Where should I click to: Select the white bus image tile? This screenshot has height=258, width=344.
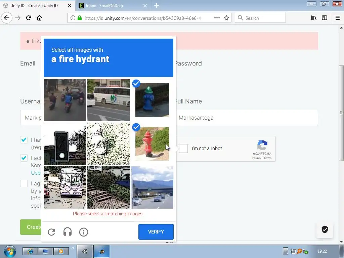coord(109,100)
